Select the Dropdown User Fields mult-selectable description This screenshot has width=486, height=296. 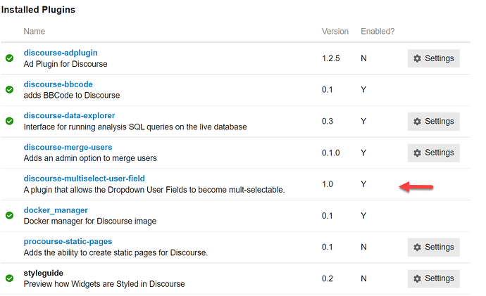point(154,190)
